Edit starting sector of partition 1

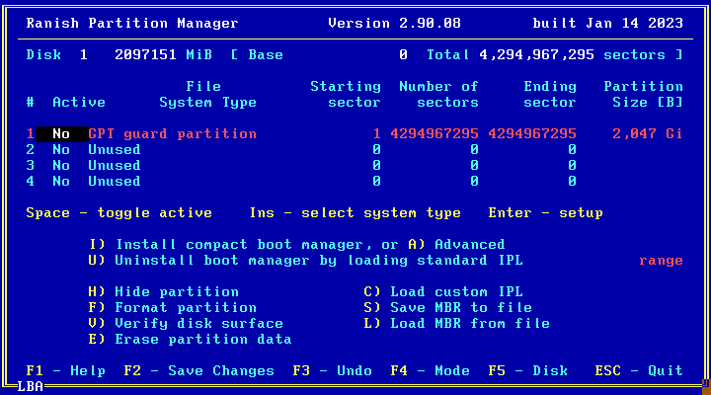coord(376,133)
